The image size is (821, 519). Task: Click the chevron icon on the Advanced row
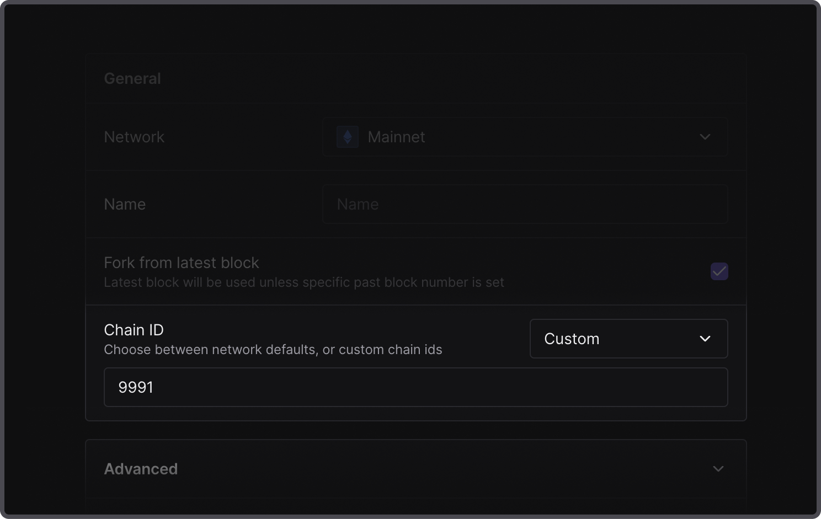(718, 469)
